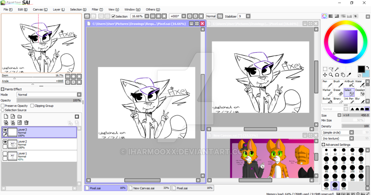The height and width of the screenshot is (195, 371).
Task: Click the brush Density slider
Action: tap(356, 126)
